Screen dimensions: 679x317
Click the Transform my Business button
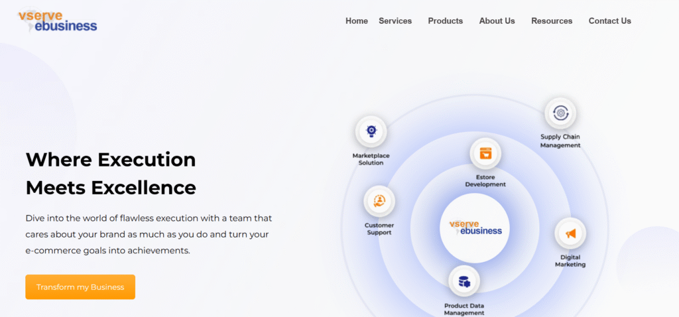[80, 287]
